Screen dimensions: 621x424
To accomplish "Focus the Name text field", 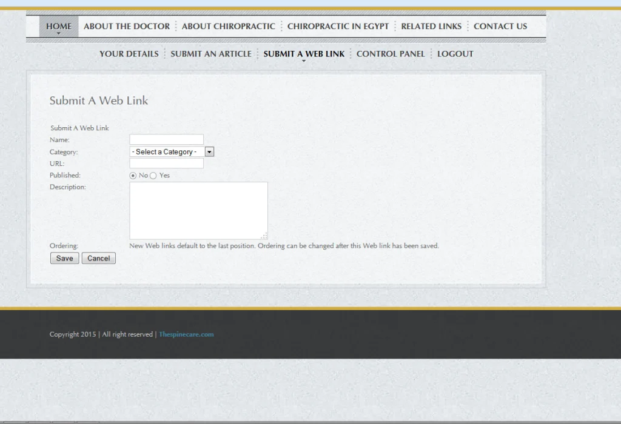I will [x=166, y=139].
